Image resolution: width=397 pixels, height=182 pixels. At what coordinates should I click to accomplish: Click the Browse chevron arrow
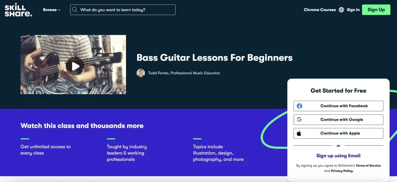coord(59,10)
